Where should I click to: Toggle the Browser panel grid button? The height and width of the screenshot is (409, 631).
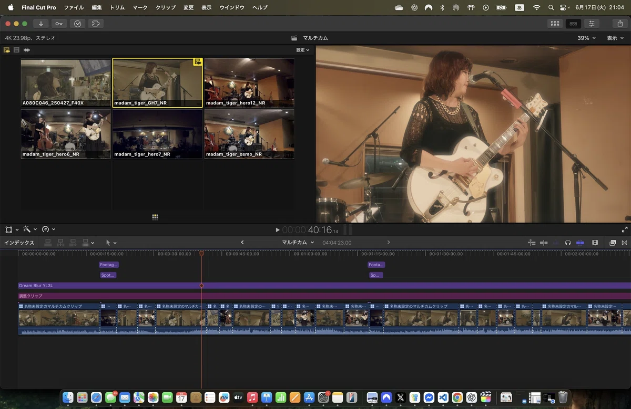click(555, 24)
